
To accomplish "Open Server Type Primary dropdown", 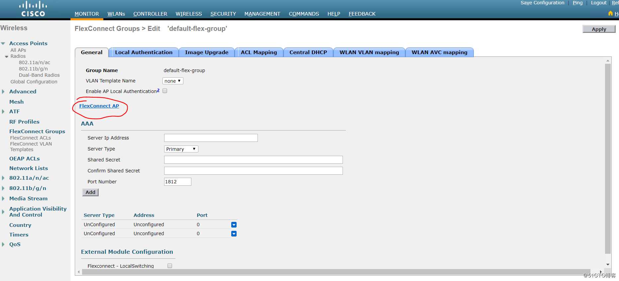I will pyautogui.click(x=181, y=149).
